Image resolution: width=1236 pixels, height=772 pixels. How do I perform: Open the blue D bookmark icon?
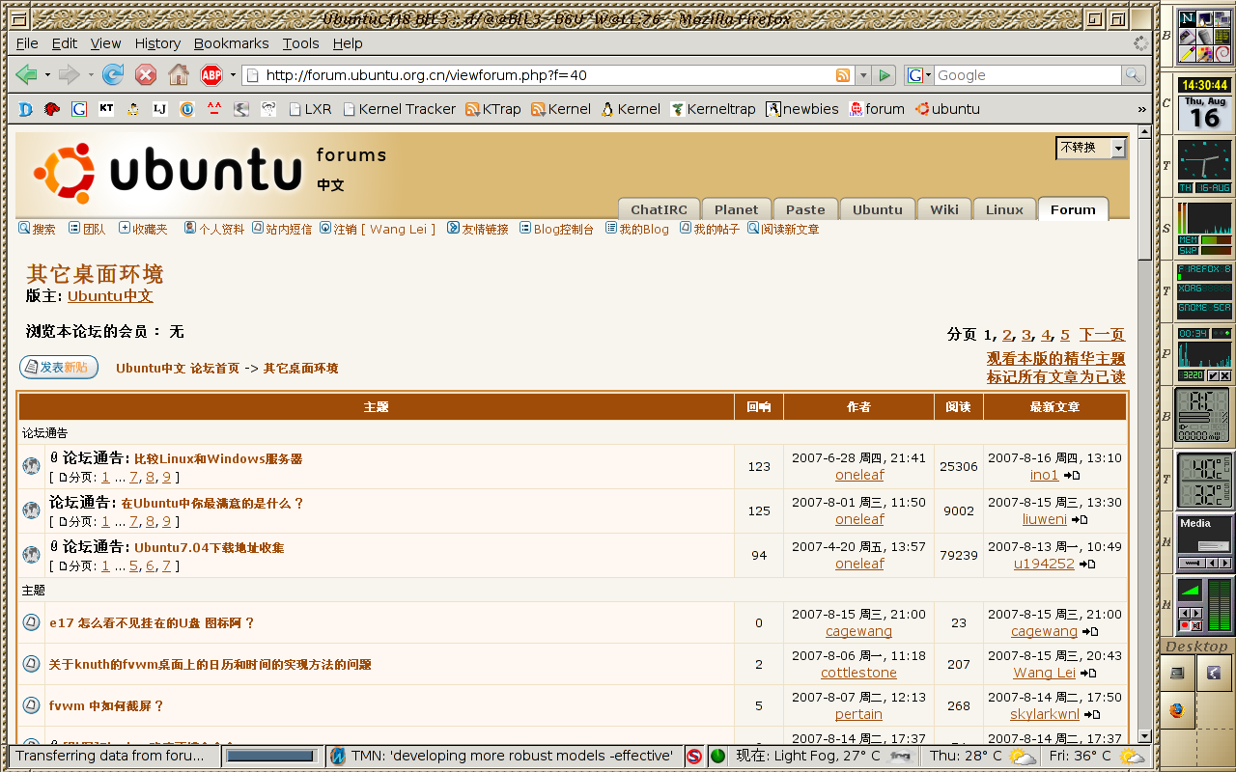(26, 109)
